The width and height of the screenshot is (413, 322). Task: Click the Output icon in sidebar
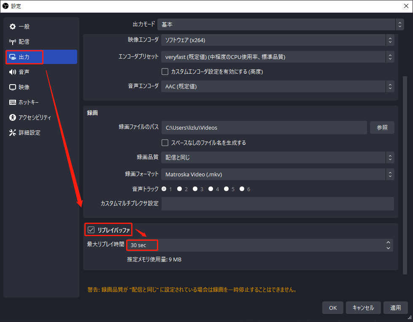(12, 57)
